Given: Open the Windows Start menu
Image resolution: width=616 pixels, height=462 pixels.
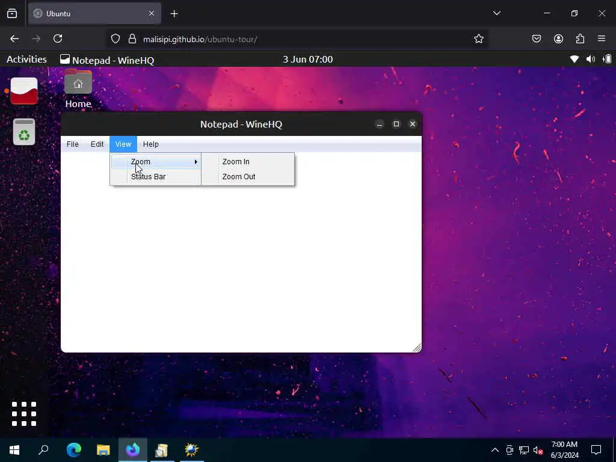Looking at the screenshot, I should coord(14,450).
